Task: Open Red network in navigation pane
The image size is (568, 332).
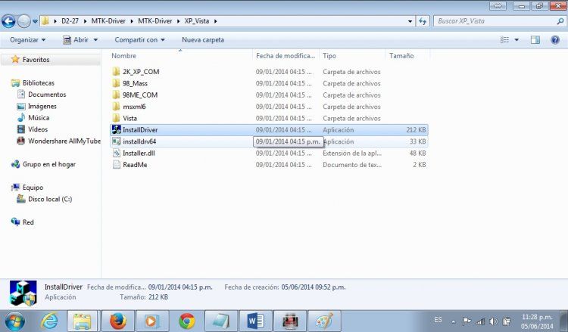Action: coord(28,222)
